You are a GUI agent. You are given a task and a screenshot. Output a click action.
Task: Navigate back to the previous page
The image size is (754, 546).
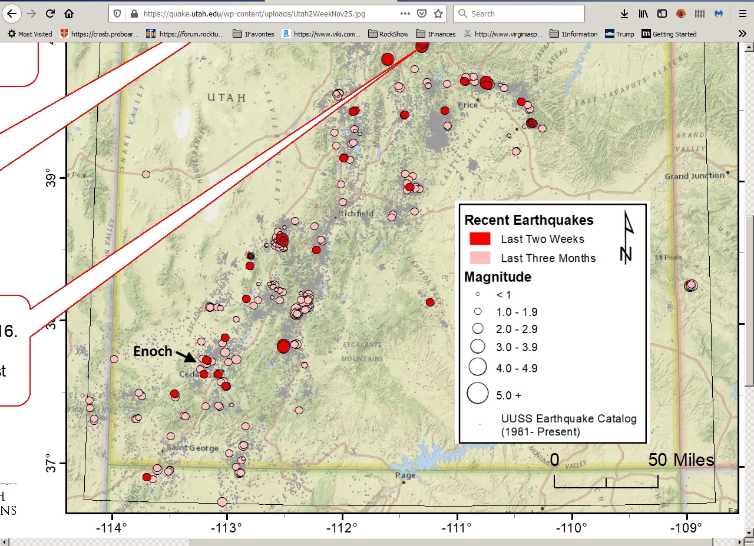(12, 13)
